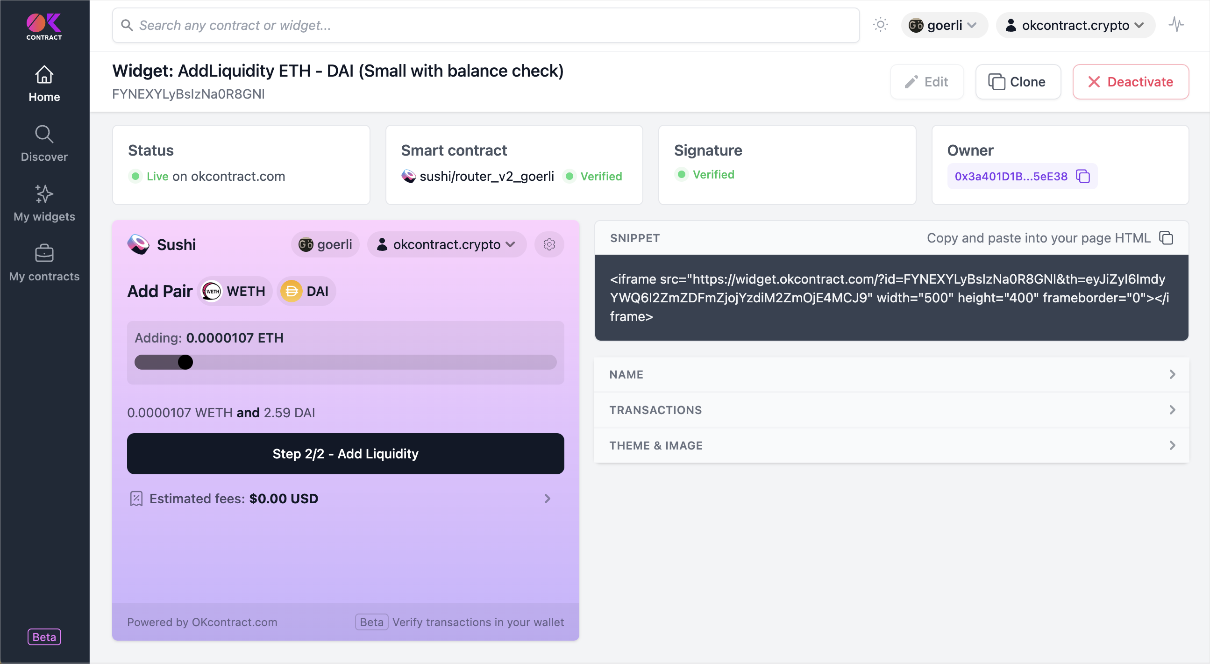Image resolution: width=1210 pixels, height=664 pixels.
Task: Focus the contract or widget search field
Action: click(486, 25)
